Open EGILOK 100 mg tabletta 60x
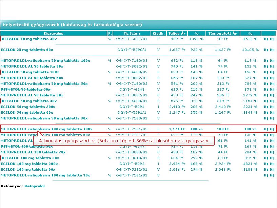 pos(28,170)
